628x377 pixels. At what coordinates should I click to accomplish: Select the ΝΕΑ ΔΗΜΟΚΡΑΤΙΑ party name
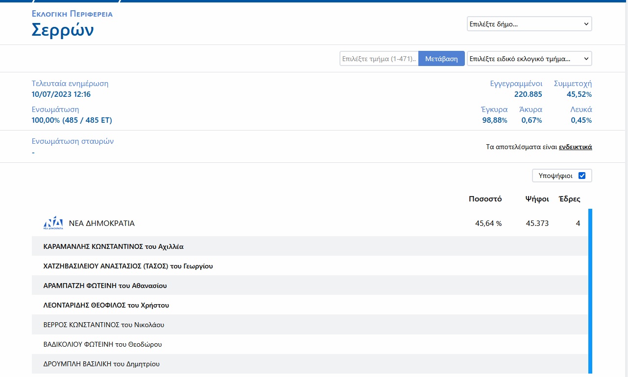pos(102,223)
